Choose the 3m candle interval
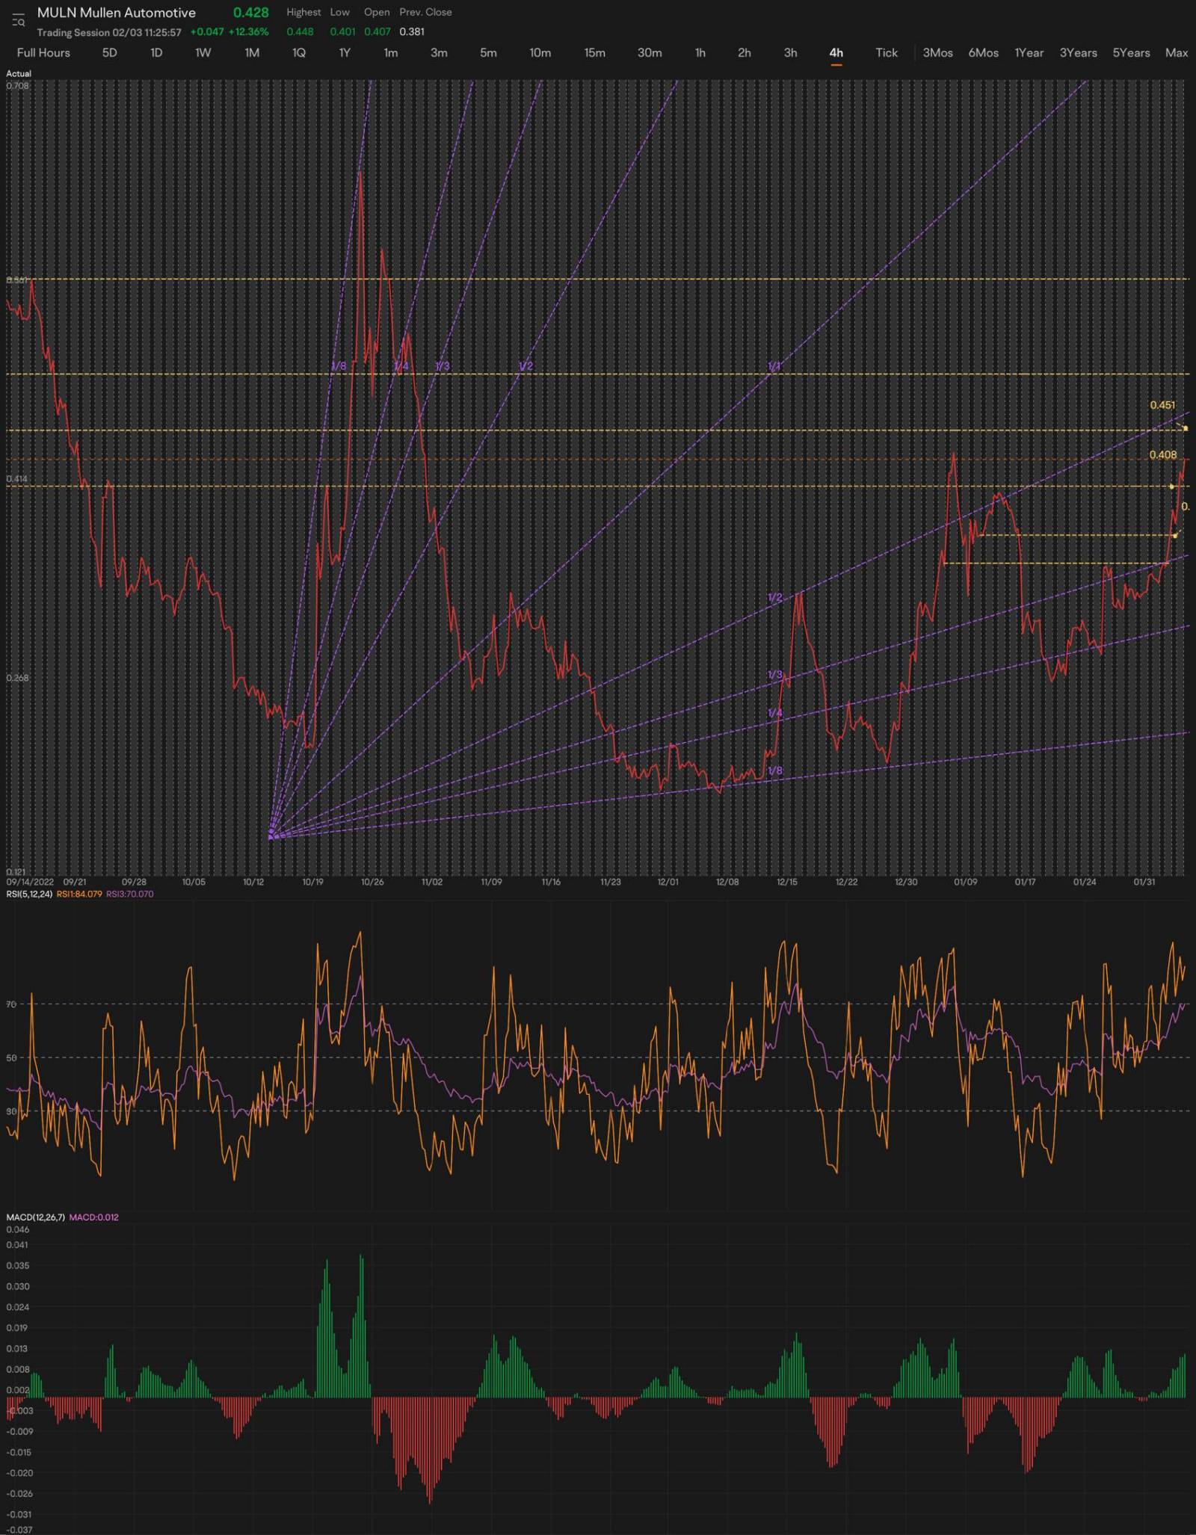 coord(439,52)
